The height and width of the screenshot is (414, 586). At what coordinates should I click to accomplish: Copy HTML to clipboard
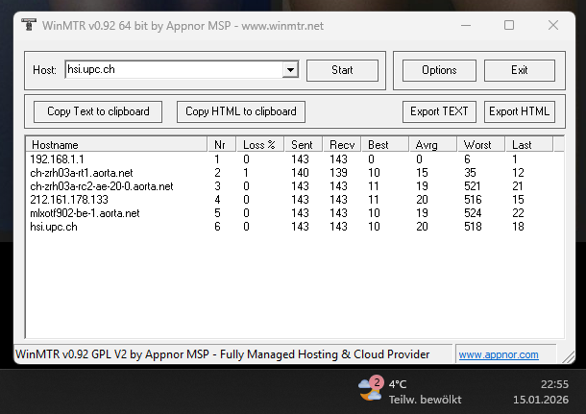[x=241, y=111]
